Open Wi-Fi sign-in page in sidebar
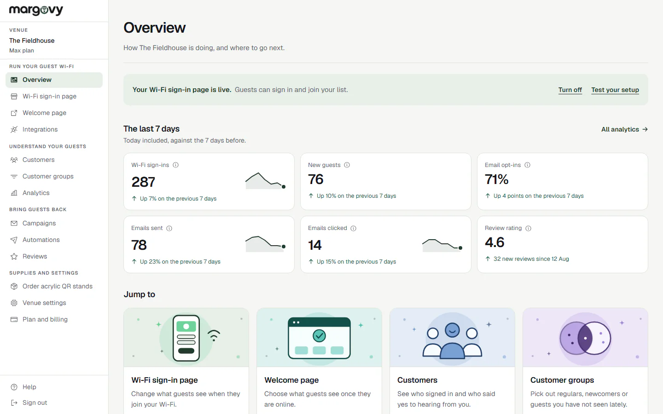Screen dimensions: 663x414 point(54,96)
